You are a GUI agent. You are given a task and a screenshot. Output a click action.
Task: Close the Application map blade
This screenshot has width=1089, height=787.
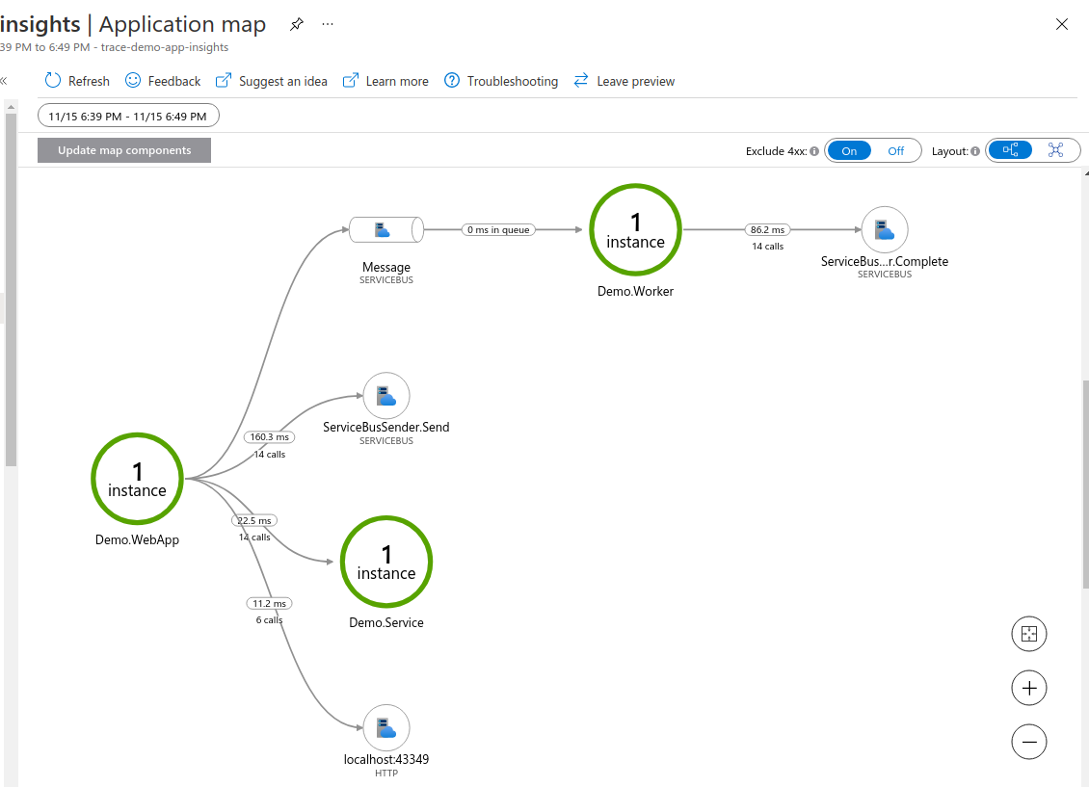(x=1062, y=24)
